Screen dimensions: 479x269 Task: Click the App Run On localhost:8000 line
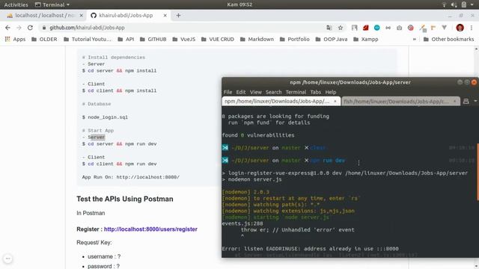131,177
